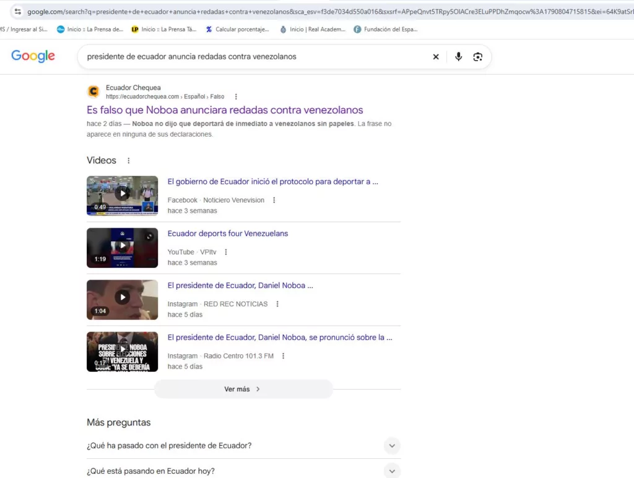This screenshot has height=478, width=634.
Task: Play the RED REC NOTICIAS video thumbnail
Action: click(x=122, y=299)
